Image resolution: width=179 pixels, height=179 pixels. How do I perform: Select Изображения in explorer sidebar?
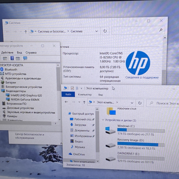click(83, 136)
